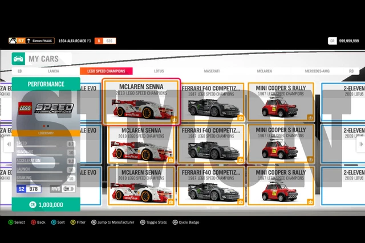Click corner badge icon on bottom-row McLaren Senna card
This screenshot has width=365, height=243.
tap(171, 202)
